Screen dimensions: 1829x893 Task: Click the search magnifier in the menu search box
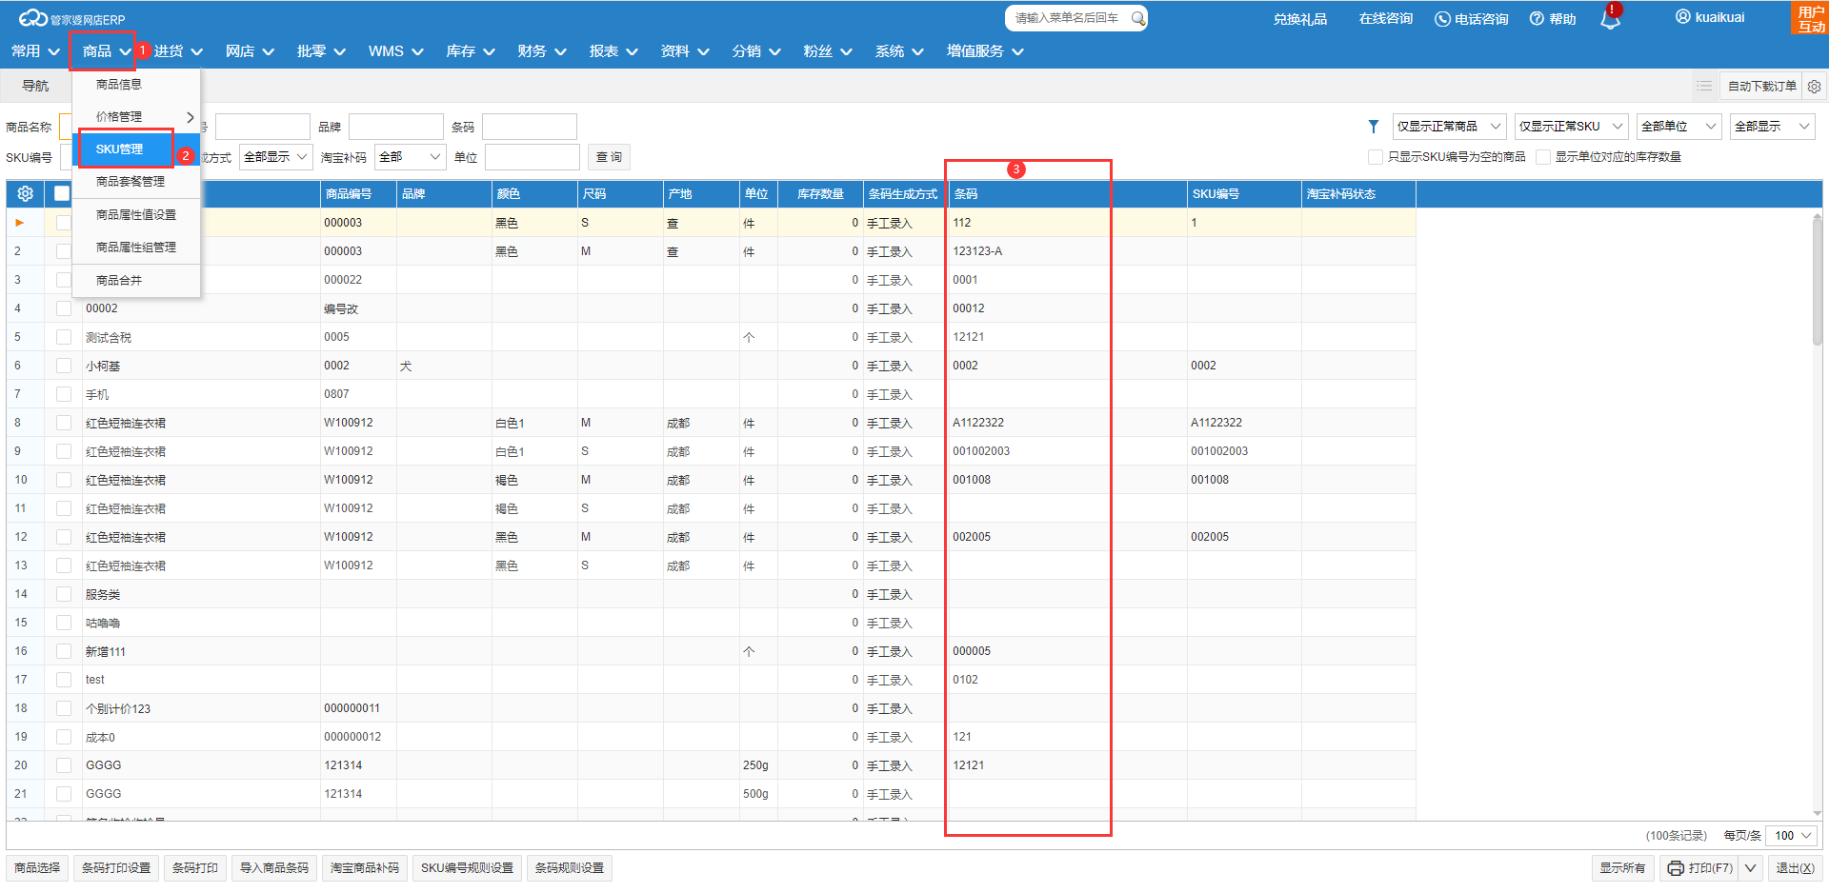[1137, 18]
